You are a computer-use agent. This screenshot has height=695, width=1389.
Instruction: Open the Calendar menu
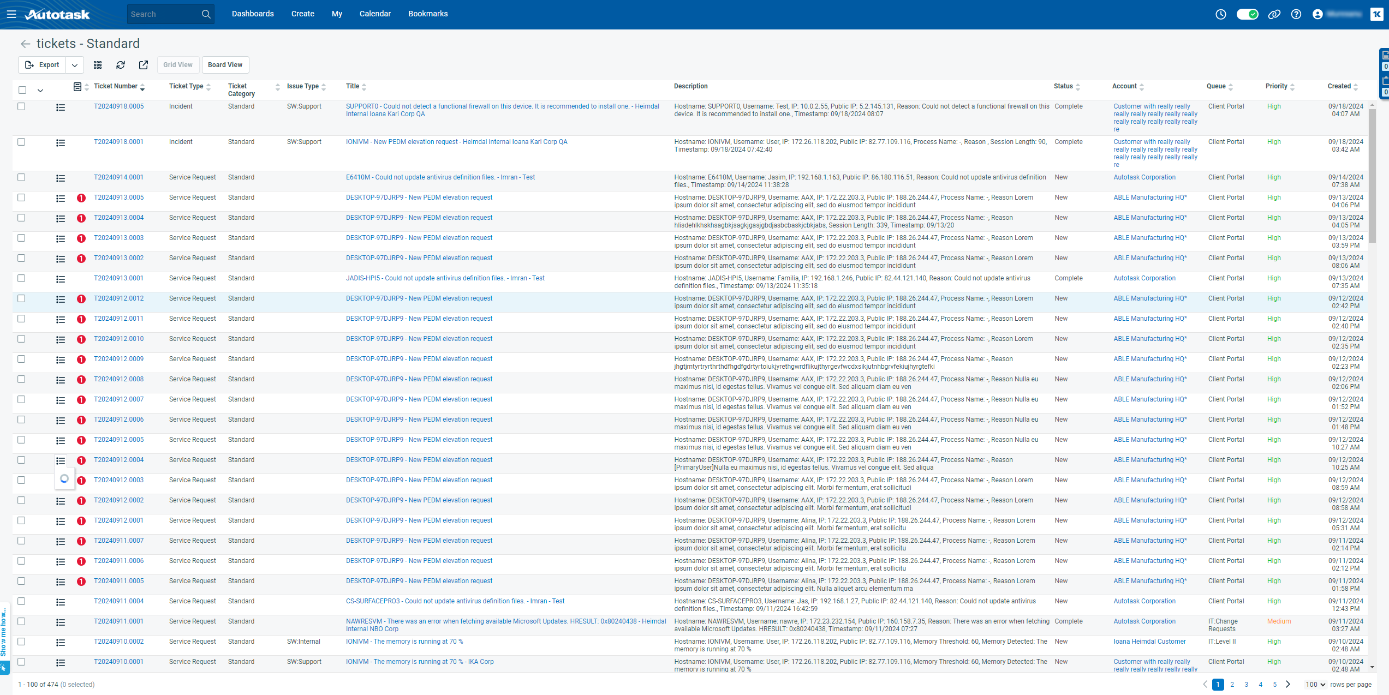point(375,14)
